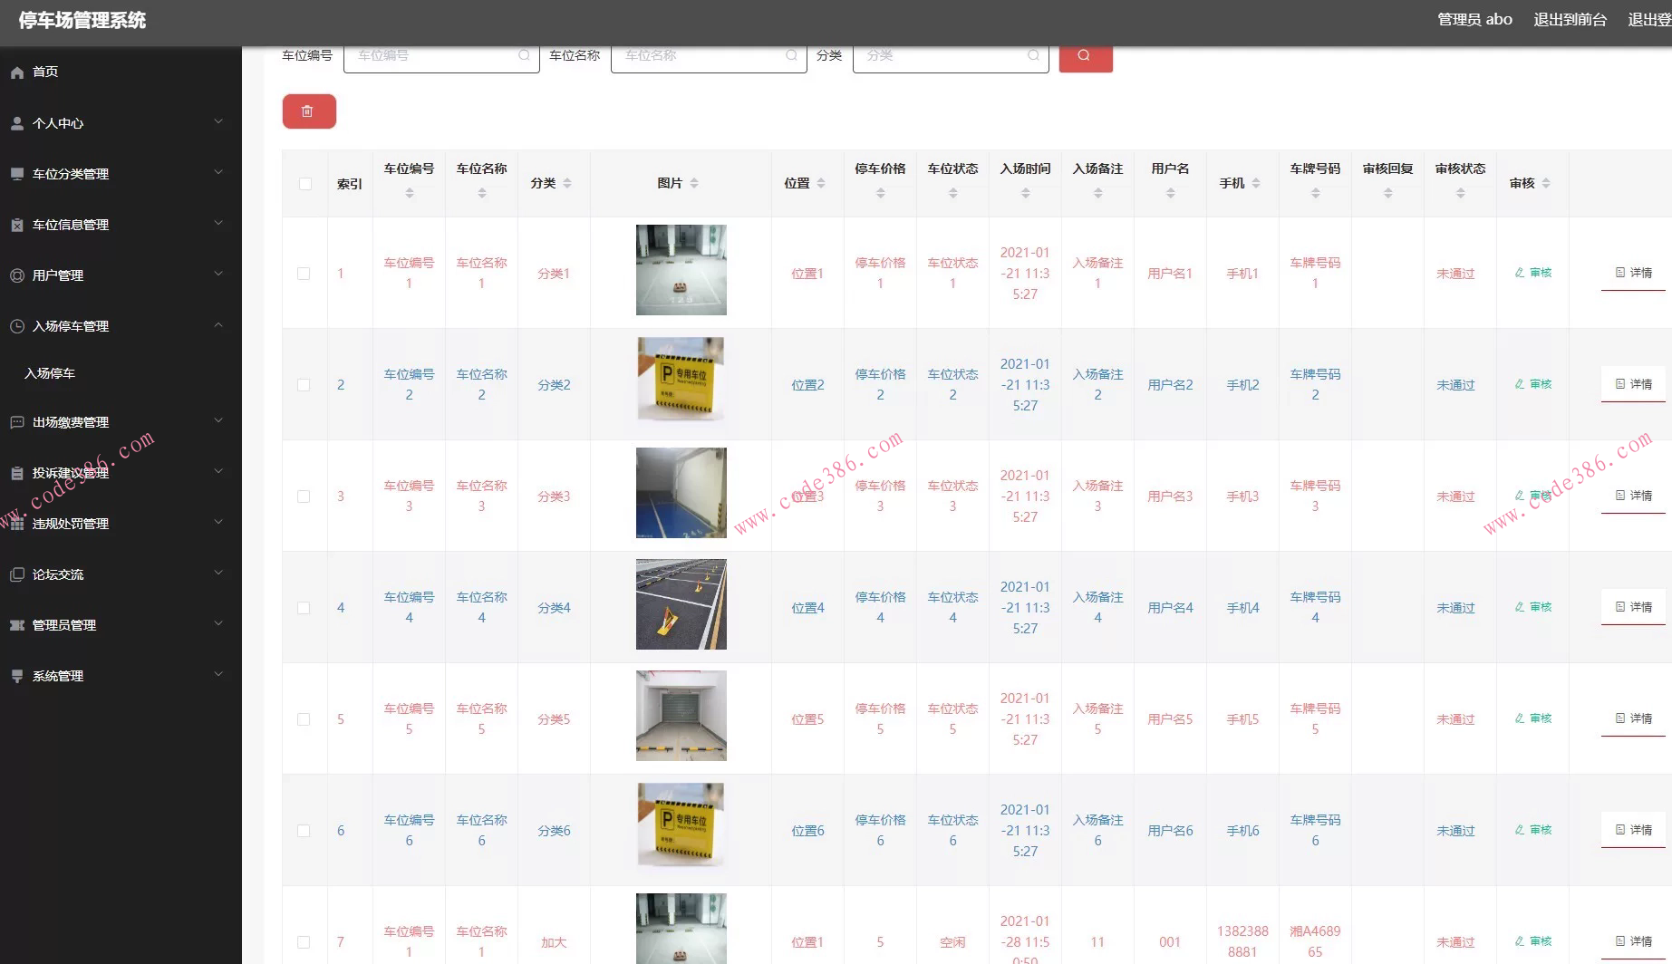Click sort arrows on 手机 column header
The width and height of the screenshot is (1672, 964).
[1256, 183]
